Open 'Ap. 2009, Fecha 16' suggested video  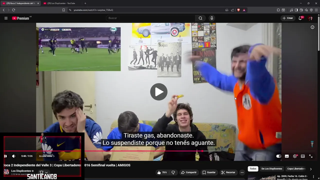(292, 177)
